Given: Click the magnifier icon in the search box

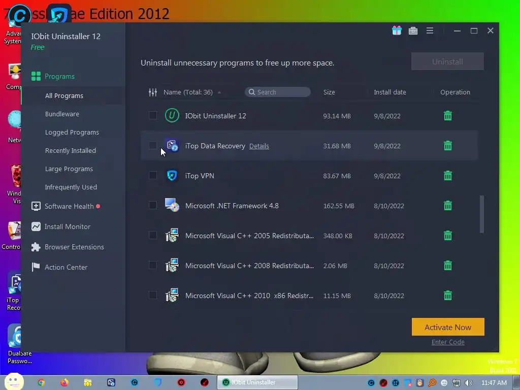Looking at the screenshot, I should coord(252,92).
